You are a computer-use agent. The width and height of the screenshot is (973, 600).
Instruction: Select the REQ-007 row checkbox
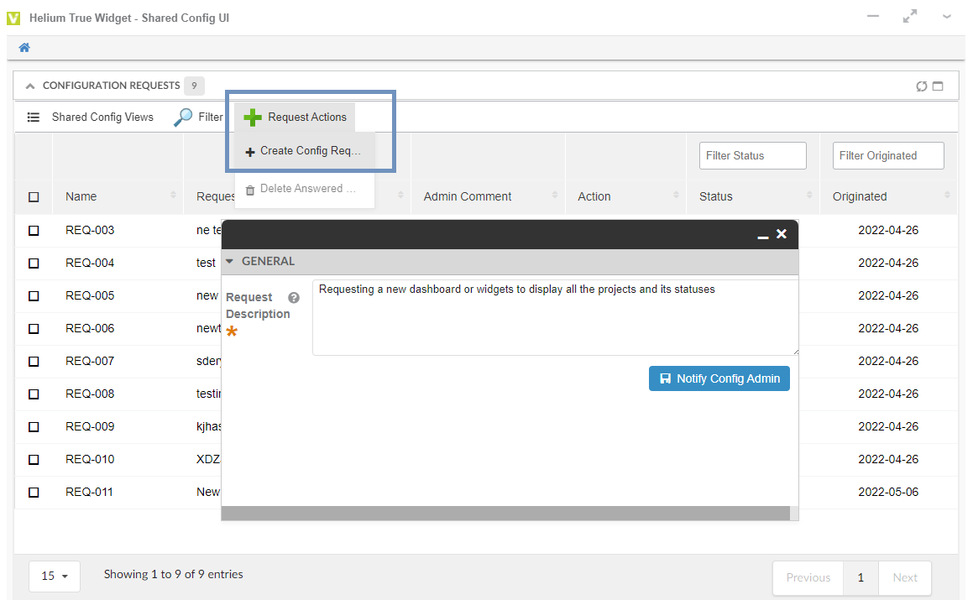point(34,362)
